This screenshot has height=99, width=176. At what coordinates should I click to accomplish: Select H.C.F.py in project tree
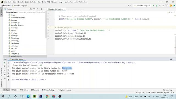point(13,48)
